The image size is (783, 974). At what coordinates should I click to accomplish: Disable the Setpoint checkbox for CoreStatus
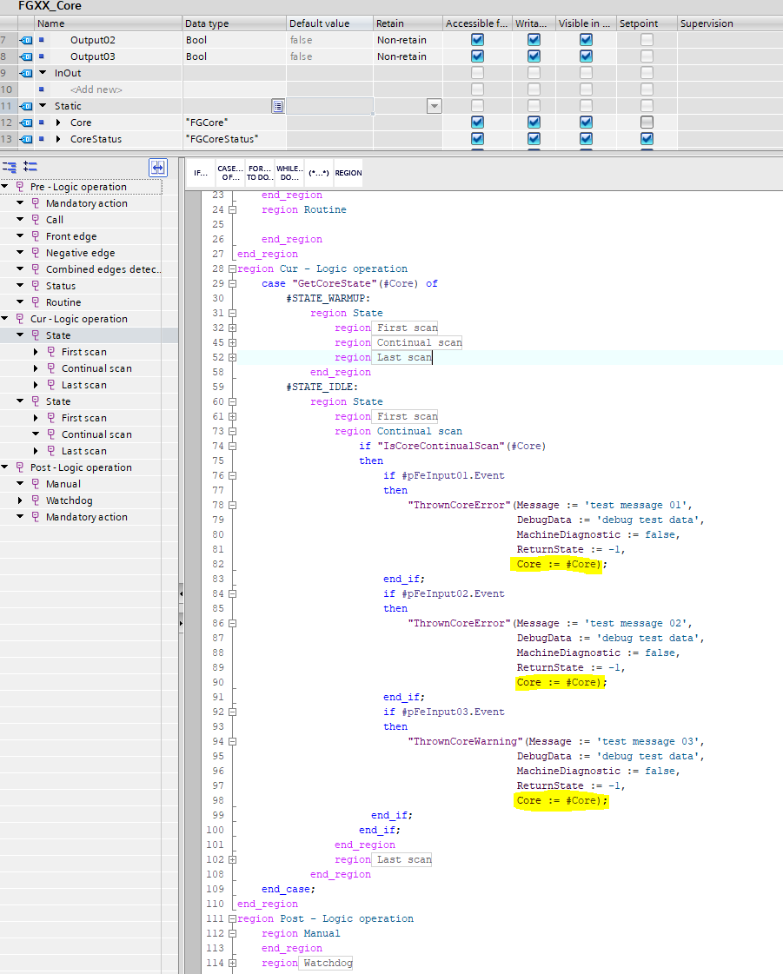(x=647, y=139)
